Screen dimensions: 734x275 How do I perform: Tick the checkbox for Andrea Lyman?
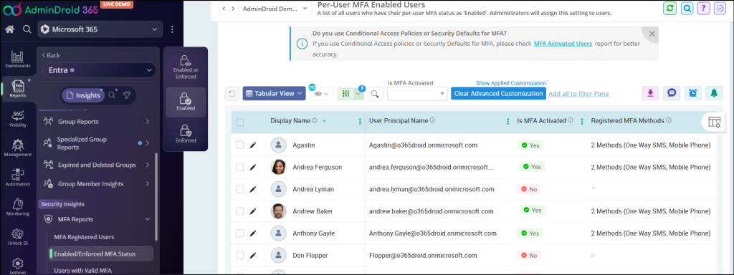click(239, 189)
